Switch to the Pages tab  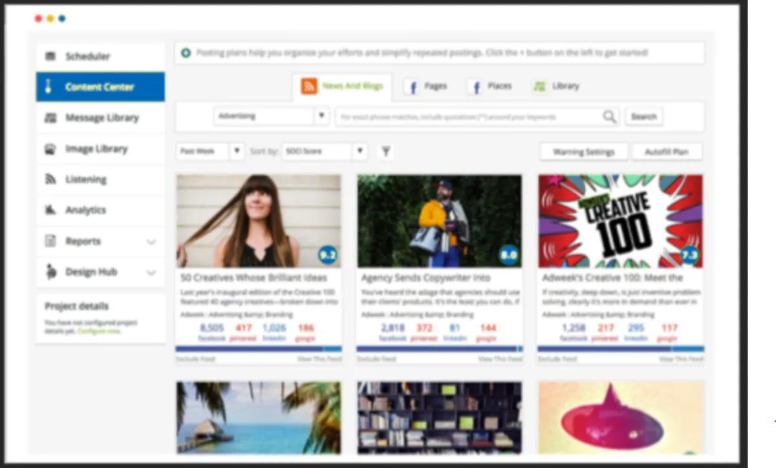coord(426,87)
